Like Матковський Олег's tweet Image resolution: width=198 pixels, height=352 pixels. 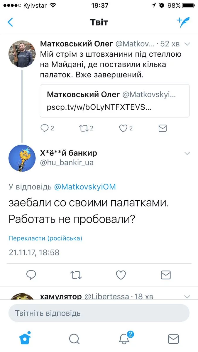coord(123,128)
